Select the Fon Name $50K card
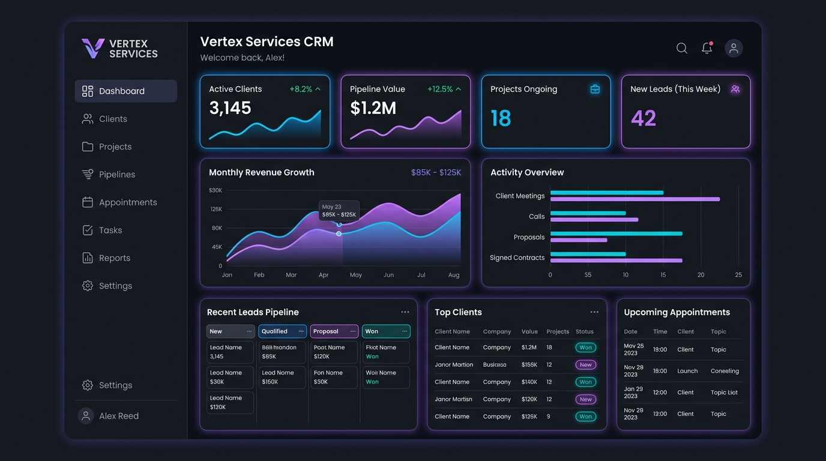826x461 pixels. 334,378
